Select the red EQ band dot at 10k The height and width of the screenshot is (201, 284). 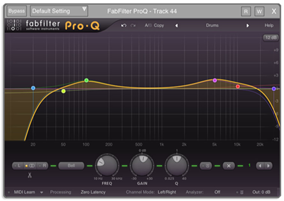pyautogui.click(x=238, y=86)
